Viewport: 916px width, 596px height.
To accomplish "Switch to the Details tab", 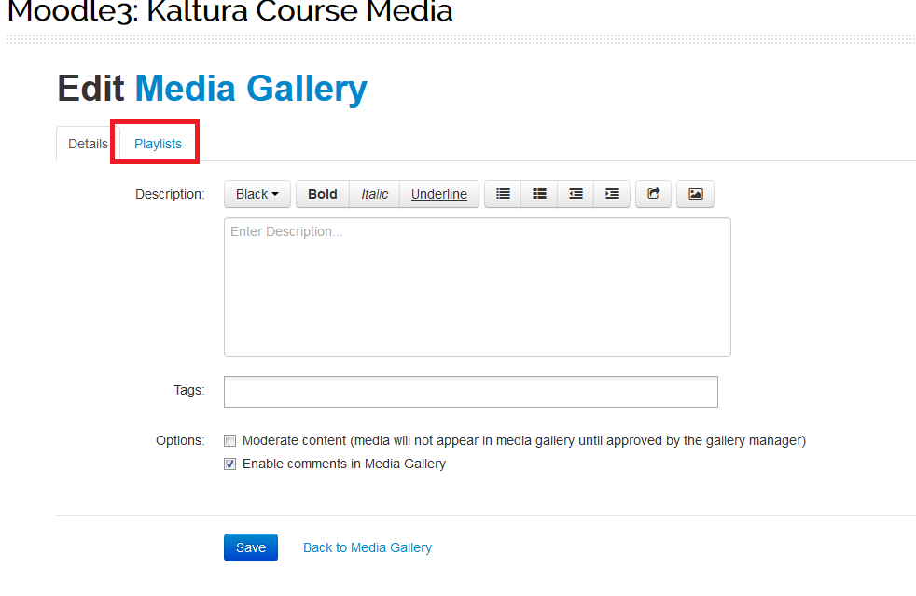I will coord(88,144).
